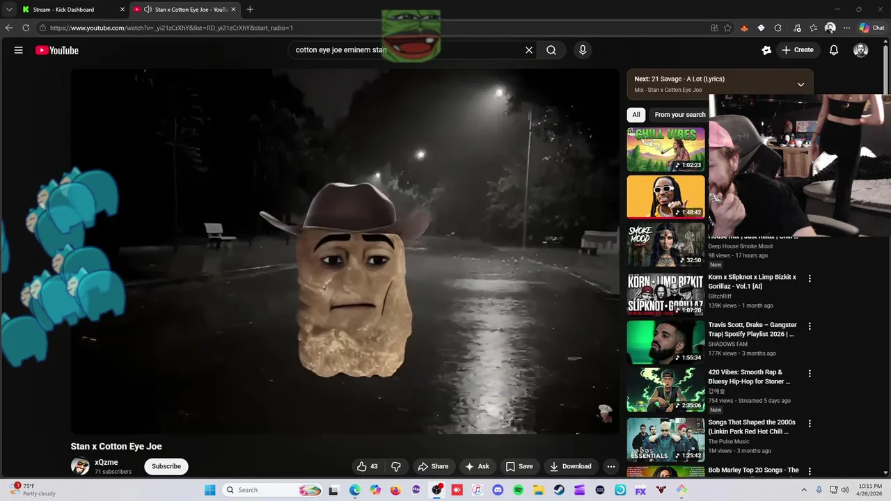Open more actions ellipsis under the video

click(611, 466)
